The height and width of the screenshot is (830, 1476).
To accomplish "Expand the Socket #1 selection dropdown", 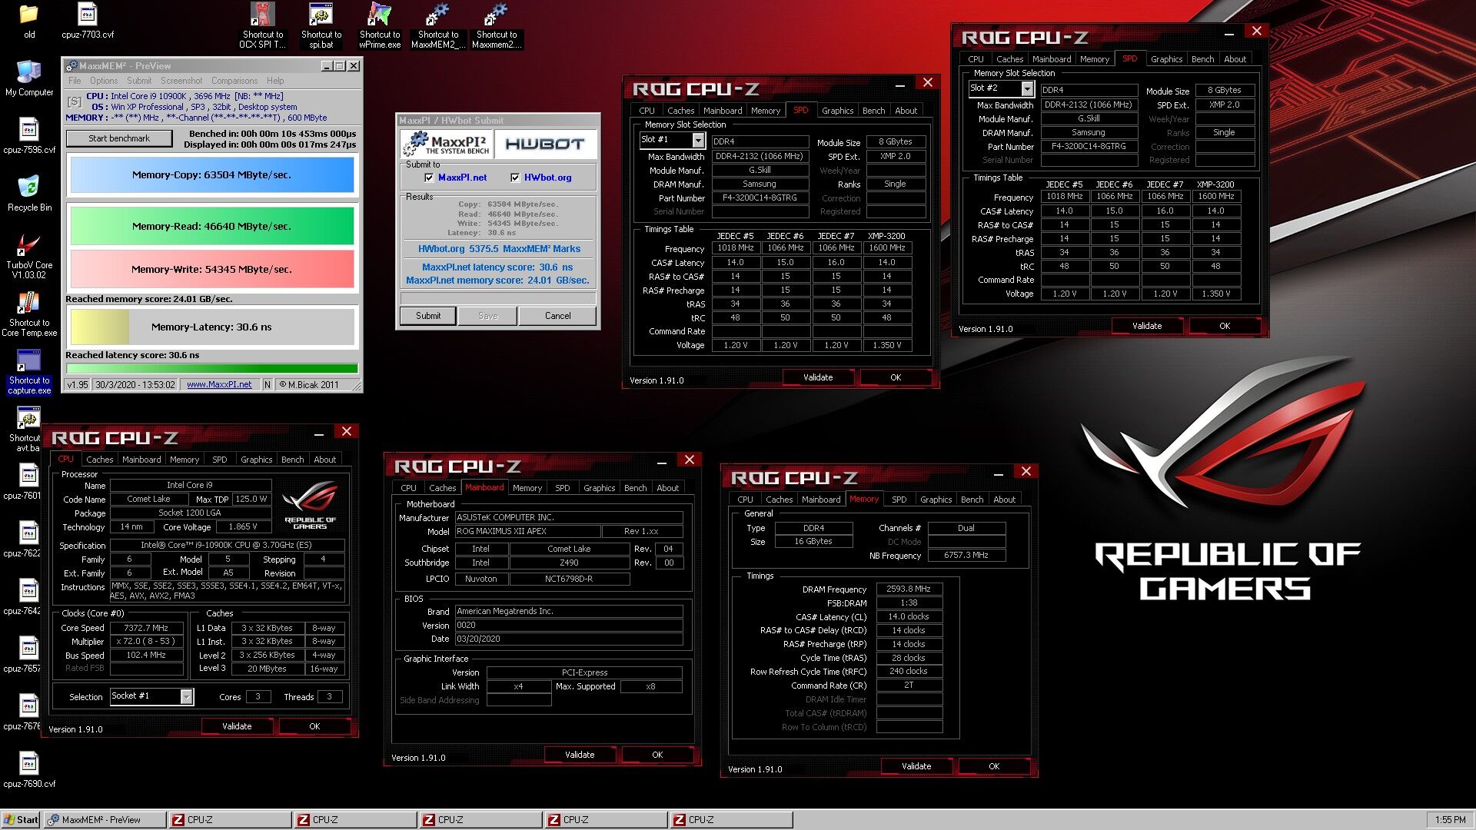I will point(186,696).
